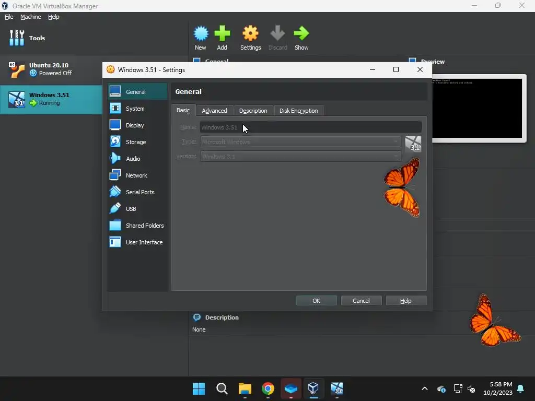This screenshot has width=535, height=401.
Task: Open the File menu
Action: click(x=9, y=17)
